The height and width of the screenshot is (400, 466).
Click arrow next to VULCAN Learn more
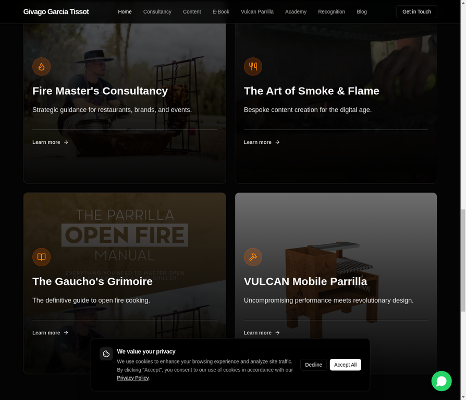tap(277, 333)
